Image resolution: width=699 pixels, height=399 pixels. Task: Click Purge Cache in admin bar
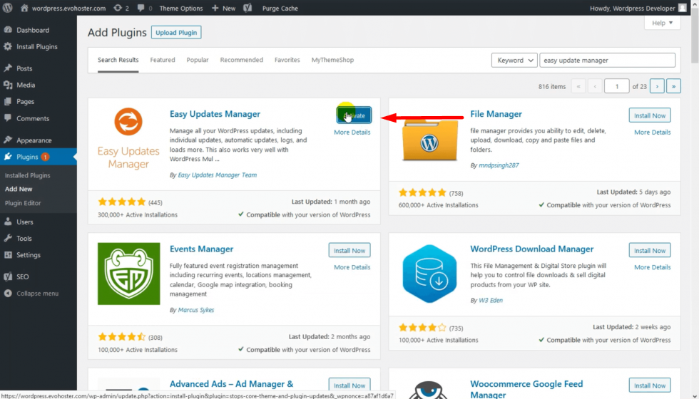[280, 8]
